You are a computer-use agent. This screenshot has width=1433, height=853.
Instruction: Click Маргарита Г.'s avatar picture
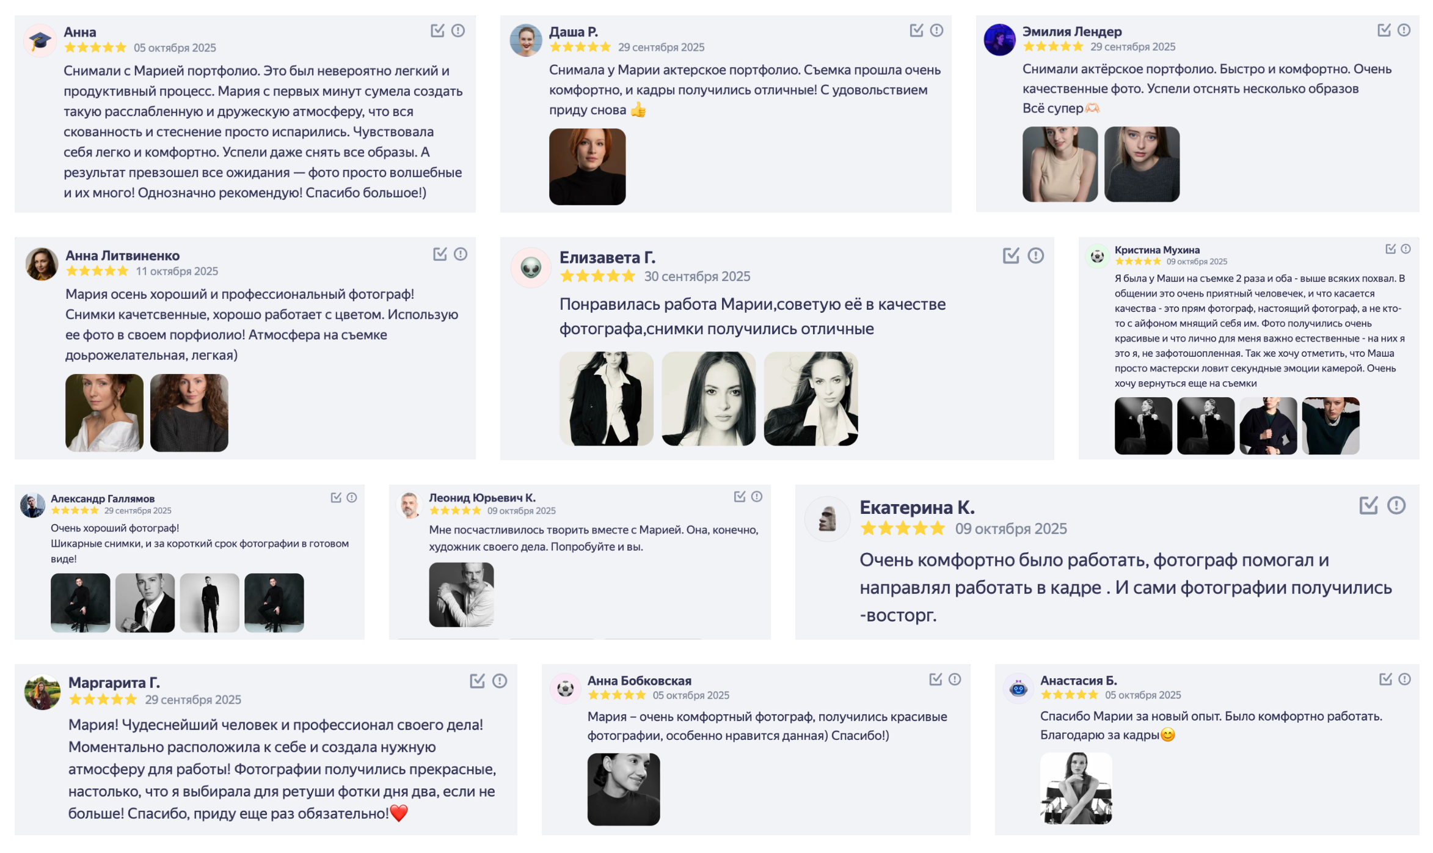point(42,692)
